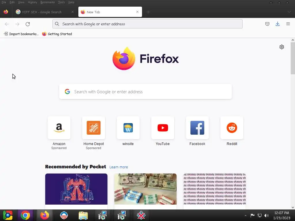Viewport: 295px width, 221px height.
Task: Open File Explorer folder on taskbar
Action: point(83,215)
